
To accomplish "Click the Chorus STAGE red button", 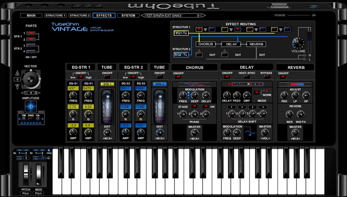I will [x=194, y=107].
